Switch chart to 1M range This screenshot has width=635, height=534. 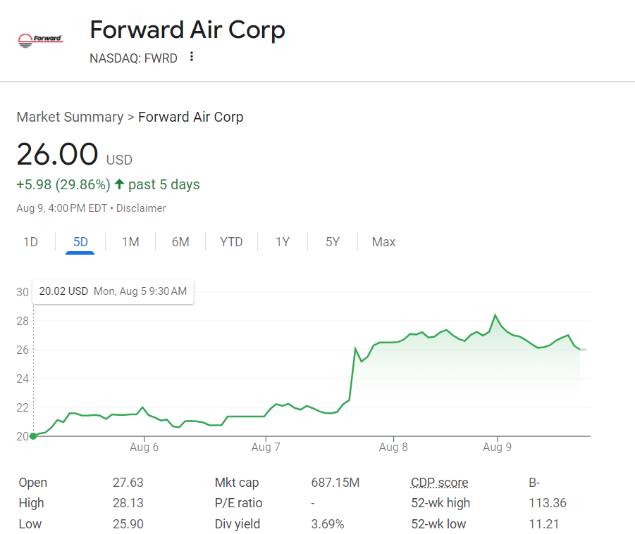(130, 242)
